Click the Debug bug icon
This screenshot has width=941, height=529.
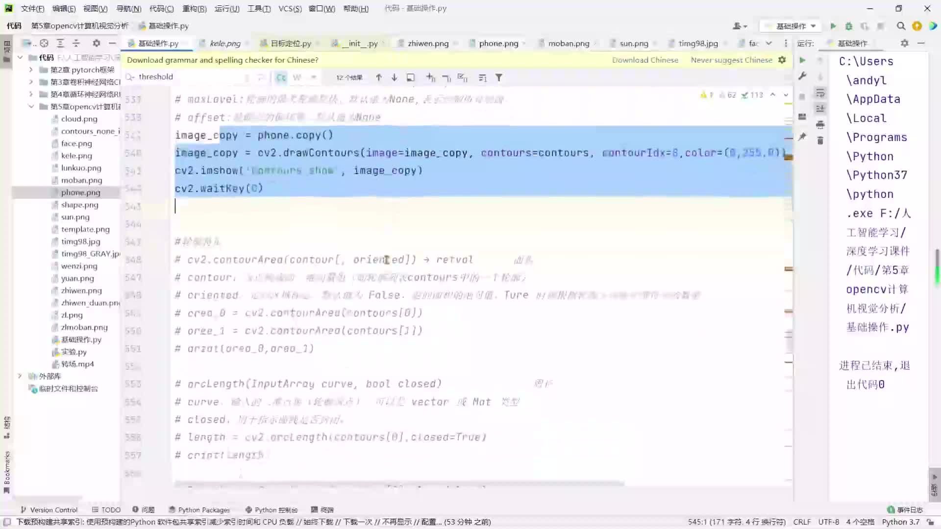tap(849, 26)
